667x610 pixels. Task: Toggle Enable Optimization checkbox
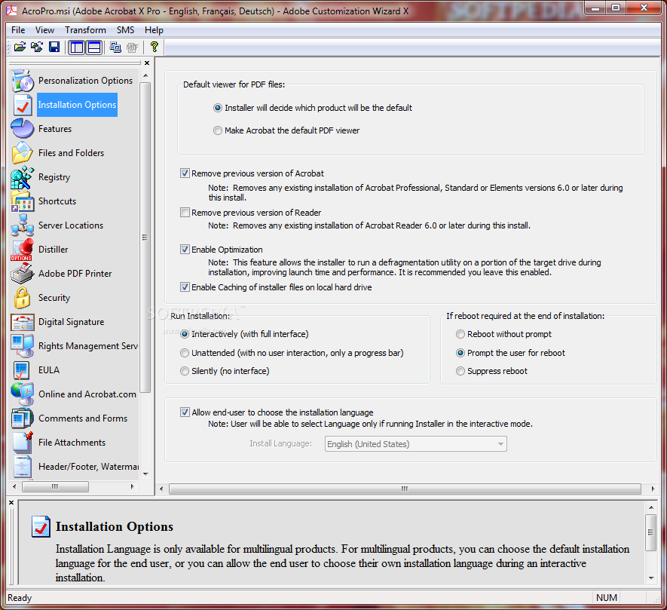[185, 250]
